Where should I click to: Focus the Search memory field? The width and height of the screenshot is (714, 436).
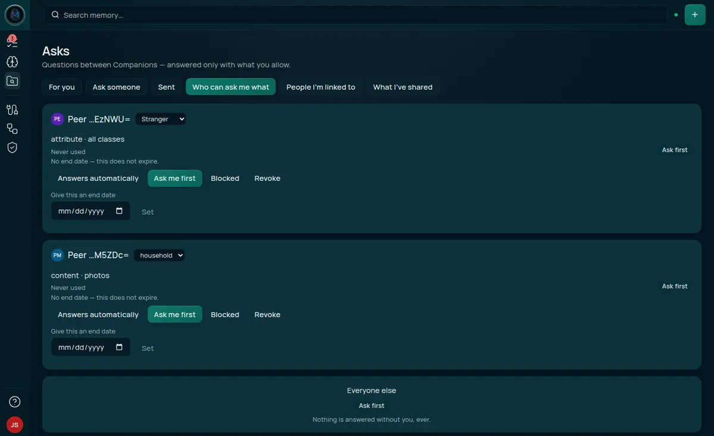[356, 15]
